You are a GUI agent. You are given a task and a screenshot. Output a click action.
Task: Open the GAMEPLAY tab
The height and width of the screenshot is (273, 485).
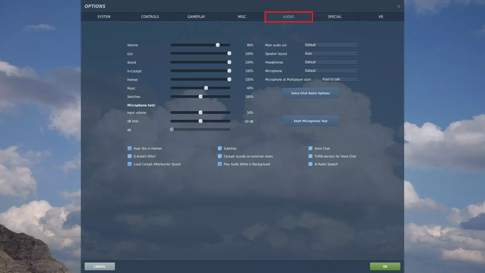[x=196, y=17]
